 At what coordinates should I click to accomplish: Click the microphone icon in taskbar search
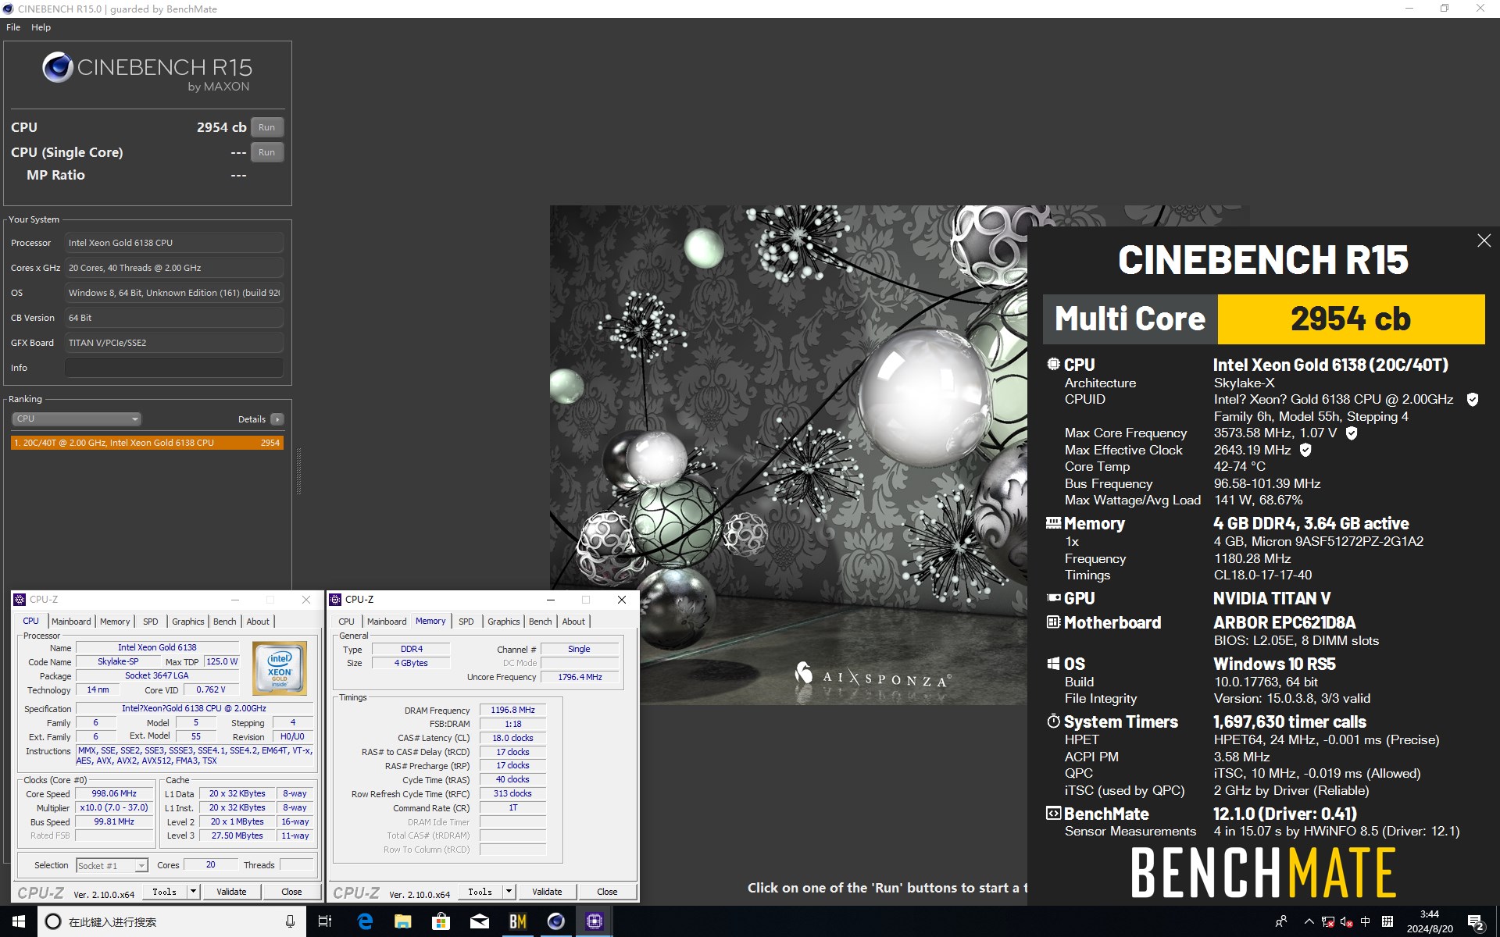tap(290, 921)
